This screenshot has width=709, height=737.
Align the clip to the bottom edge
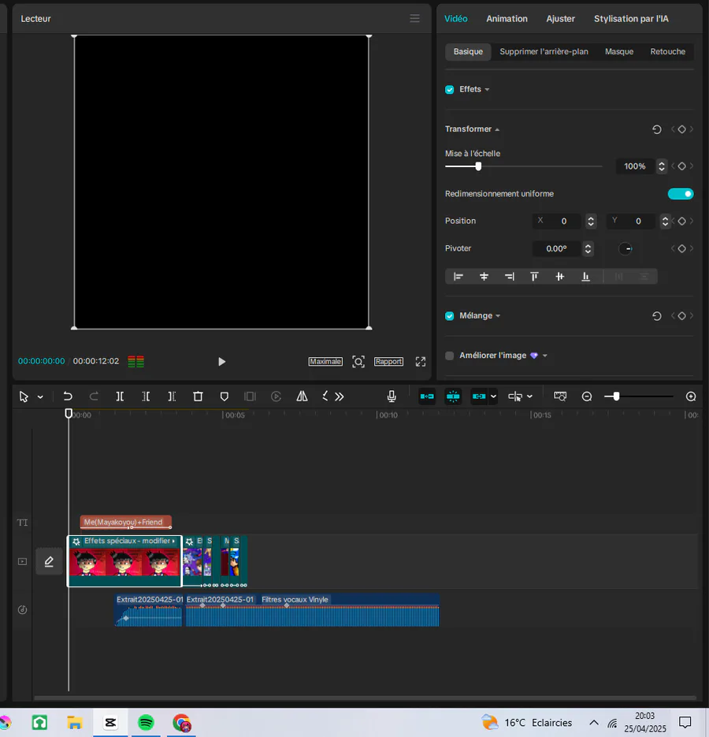585,277
